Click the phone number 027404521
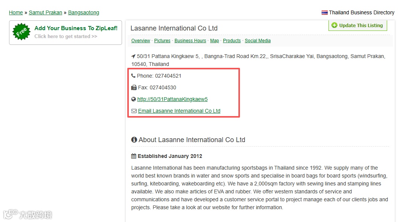This screenshot has height=222, width=400. (x=168, y=76)
